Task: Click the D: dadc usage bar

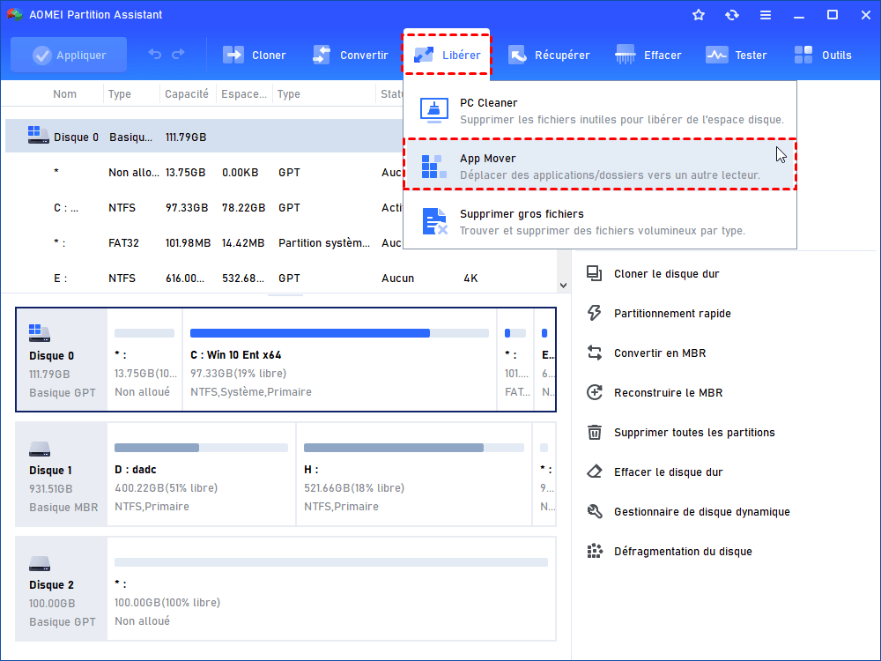Action: click(x=201, y=448)
